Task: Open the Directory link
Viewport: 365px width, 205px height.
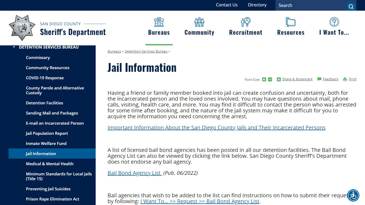Action: (x=257, y=5)
